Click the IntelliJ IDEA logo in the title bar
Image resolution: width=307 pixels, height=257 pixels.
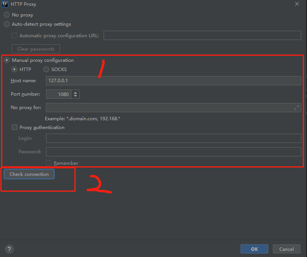click(x=5, y=4)
